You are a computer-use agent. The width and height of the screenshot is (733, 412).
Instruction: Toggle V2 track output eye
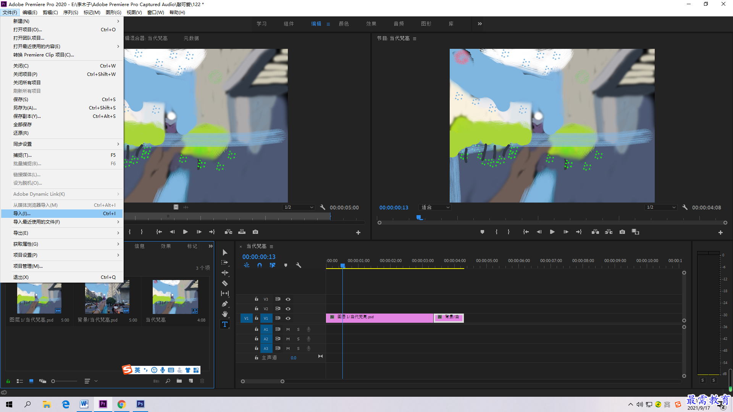(288, 309)
